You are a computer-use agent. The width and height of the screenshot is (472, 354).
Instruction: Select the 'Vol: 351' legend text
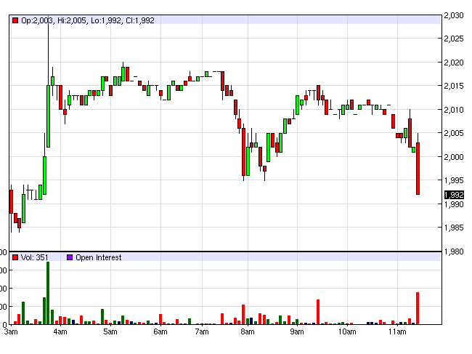(34, 257)
